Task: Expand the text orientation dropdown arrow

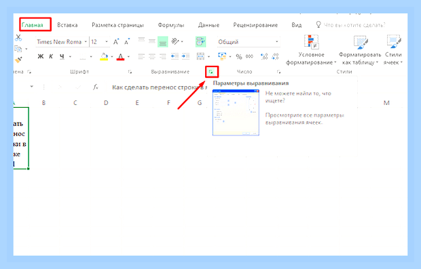Action: click(182, 41)
